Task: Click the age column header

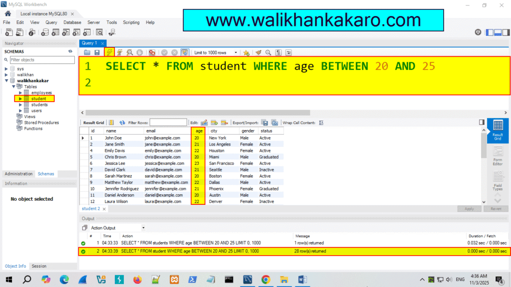Action: (198, 131)
